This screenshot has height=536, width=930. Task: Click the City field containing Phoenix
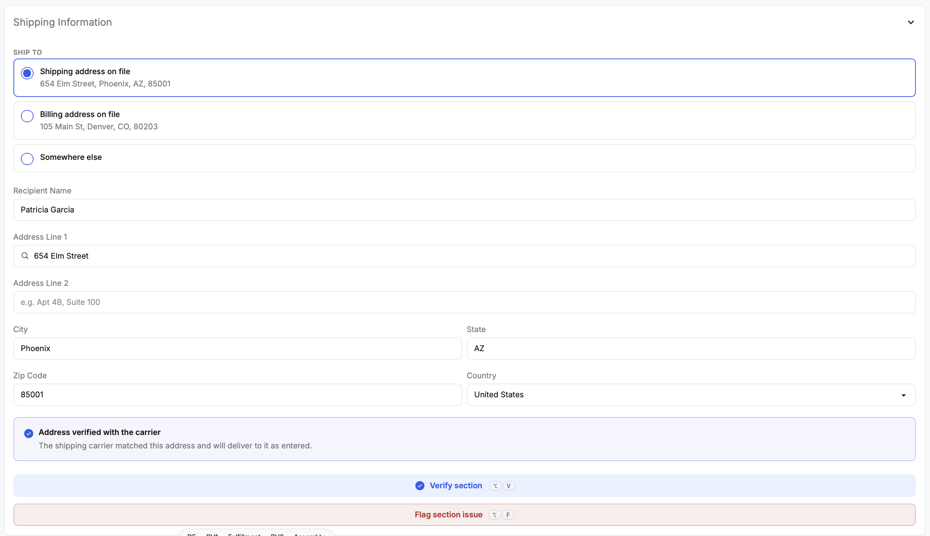click(238, 349)
